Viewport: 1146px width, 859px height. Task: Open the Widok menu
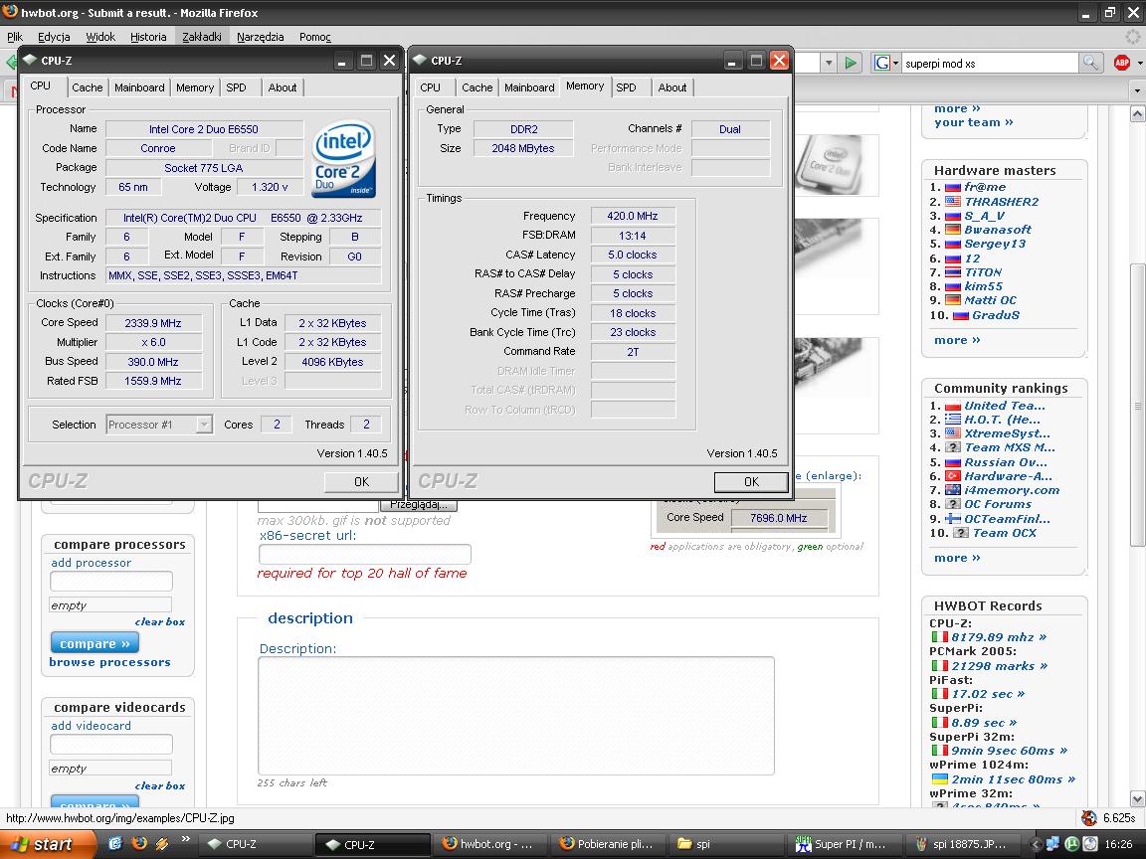pyautogui.click(x=100, y=37)
